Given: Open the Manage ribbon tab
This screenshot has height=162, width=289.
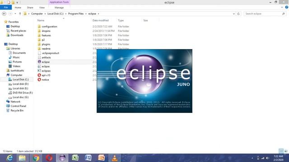Looking at the screenshot, I should pyautogui.click(x=59, y=8).
